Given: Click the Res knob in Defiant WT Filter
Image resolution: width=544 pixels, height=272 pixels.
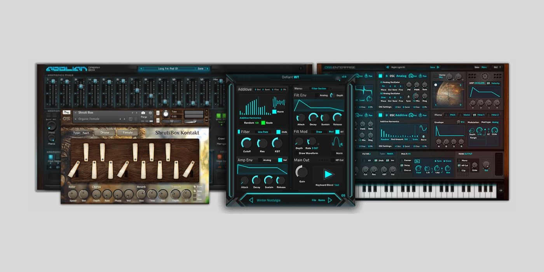Looking at the screenshot, I should click(x=262, y=143).
